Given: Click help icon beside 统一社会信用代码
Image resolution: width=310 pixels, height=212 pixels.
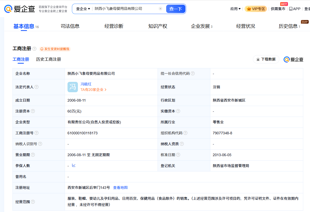Looking at the screenshot, I should click(193, 74).
